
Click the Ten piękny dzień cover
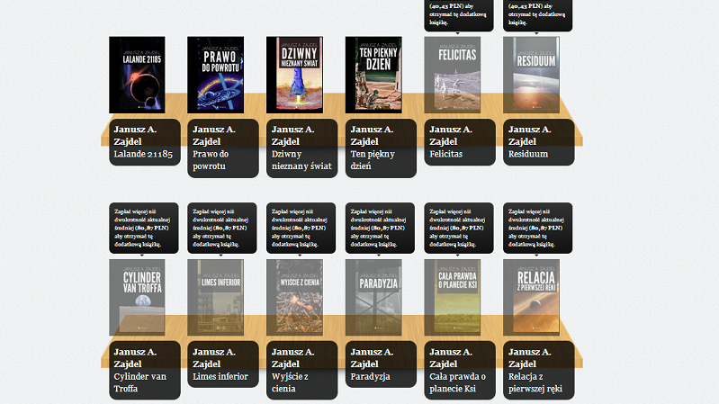pos(373,75)
